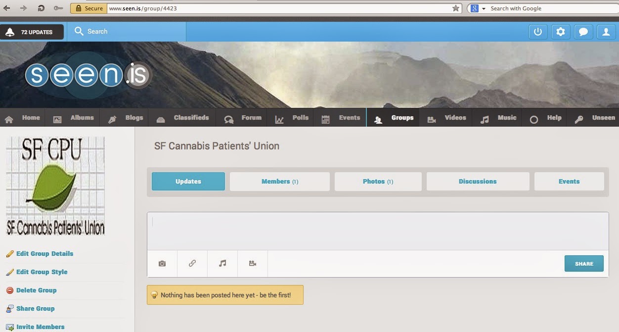
Task: Switch to the Members (1) tab
Action: pos(280,182)
